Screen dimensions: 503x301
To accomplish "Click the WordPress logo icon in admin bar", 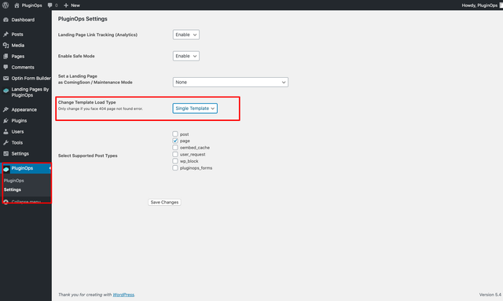I will [x=6, y=6].
